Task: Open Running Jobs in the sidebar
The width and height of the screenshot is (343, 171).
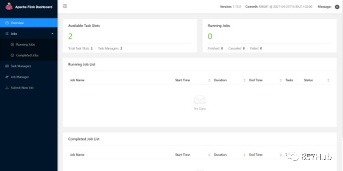Action: coord(29,45)
